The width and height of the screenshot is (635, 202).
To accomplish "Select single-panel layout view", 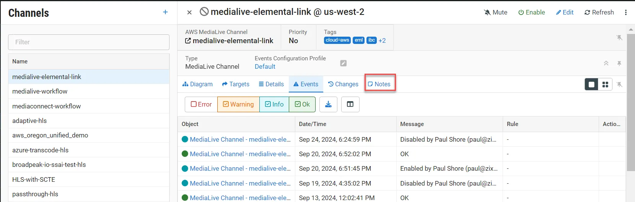I will point(591,84).
